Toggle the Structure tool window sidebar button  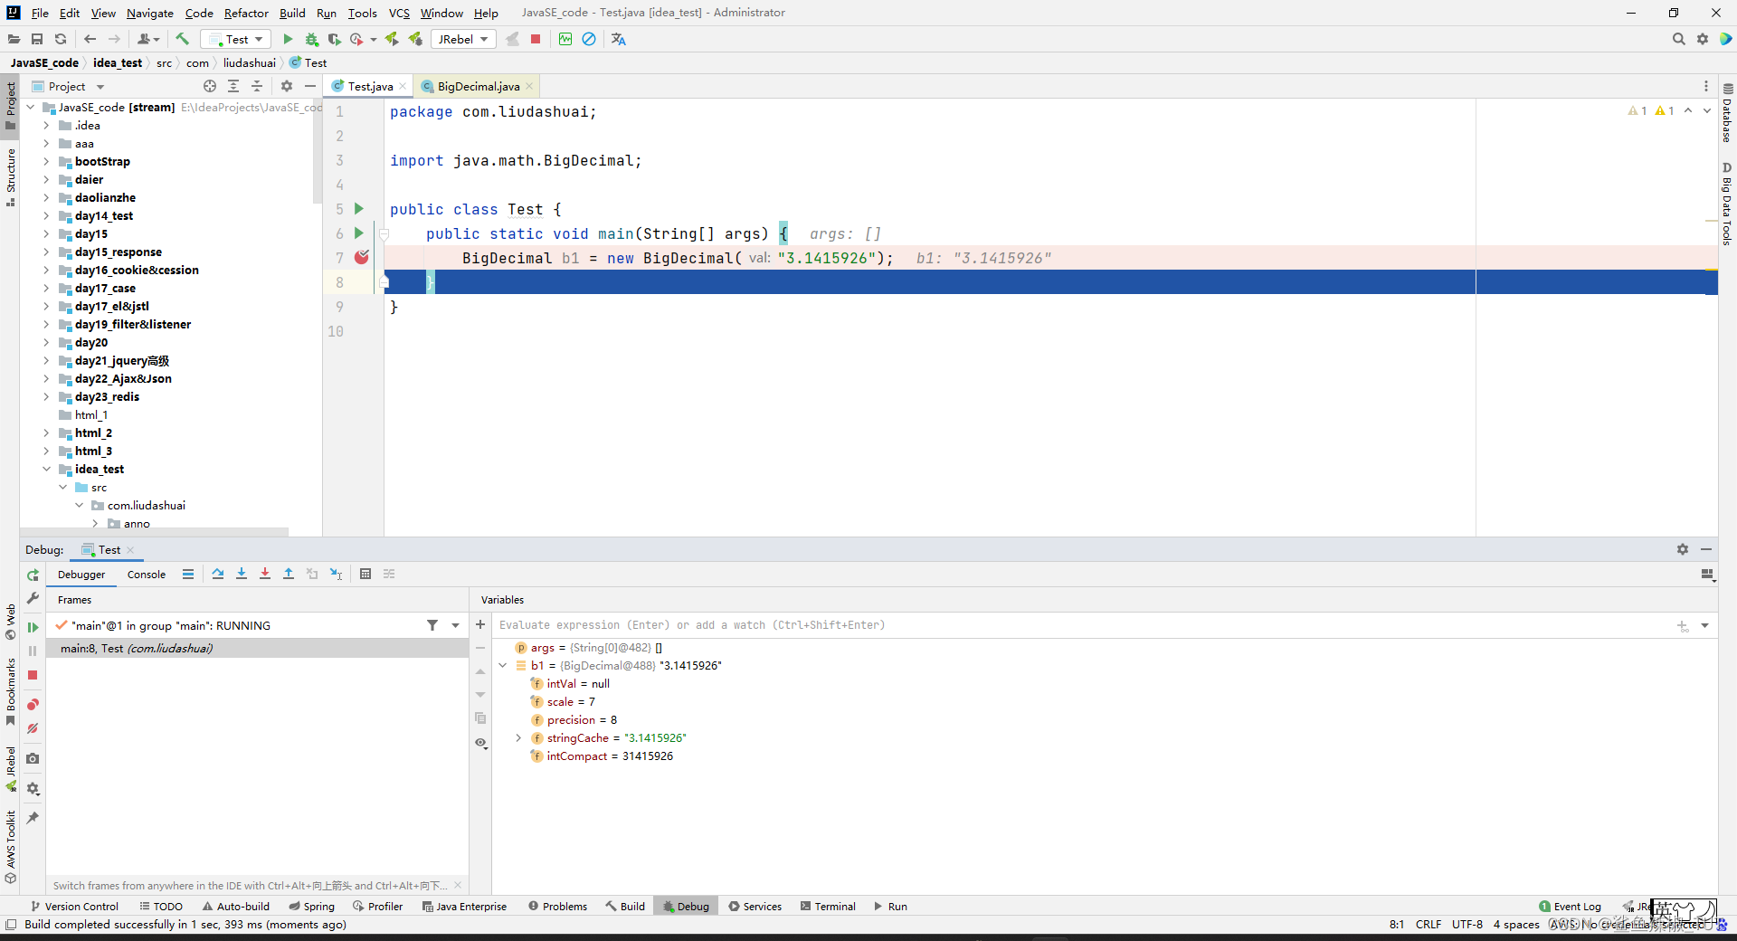[10, 176]
